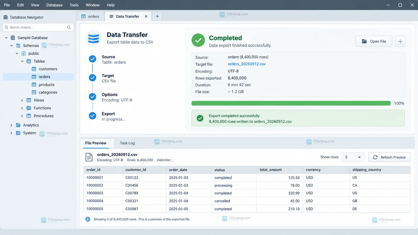Screen dimensions: 418x235
Task: Click the categories table icon
Action: tap(34, 92)
